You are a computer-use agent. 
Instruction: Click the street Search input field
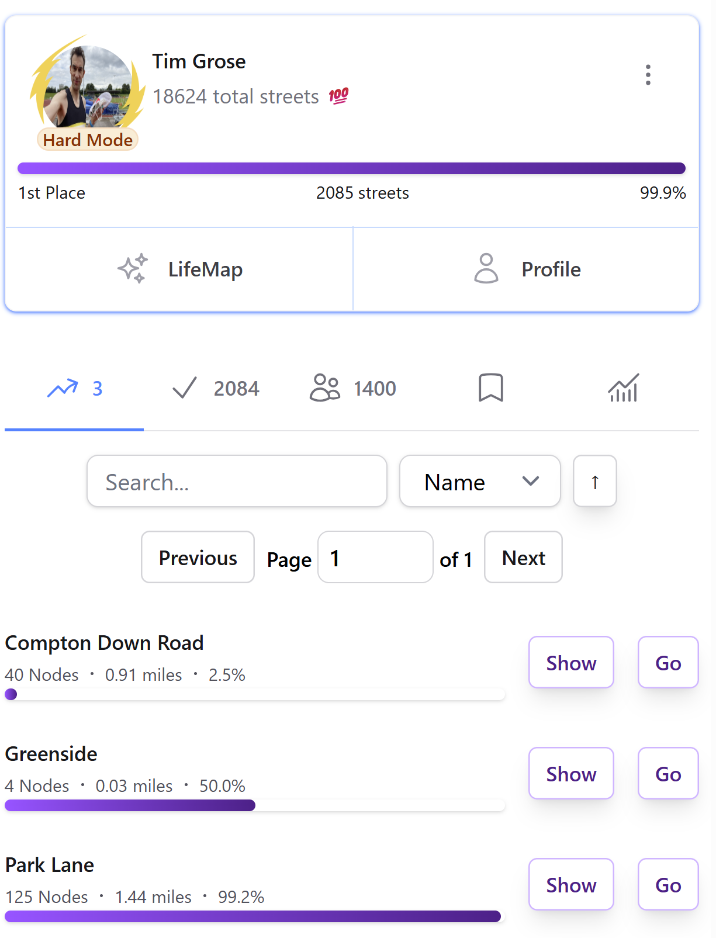tap(237, 482)
